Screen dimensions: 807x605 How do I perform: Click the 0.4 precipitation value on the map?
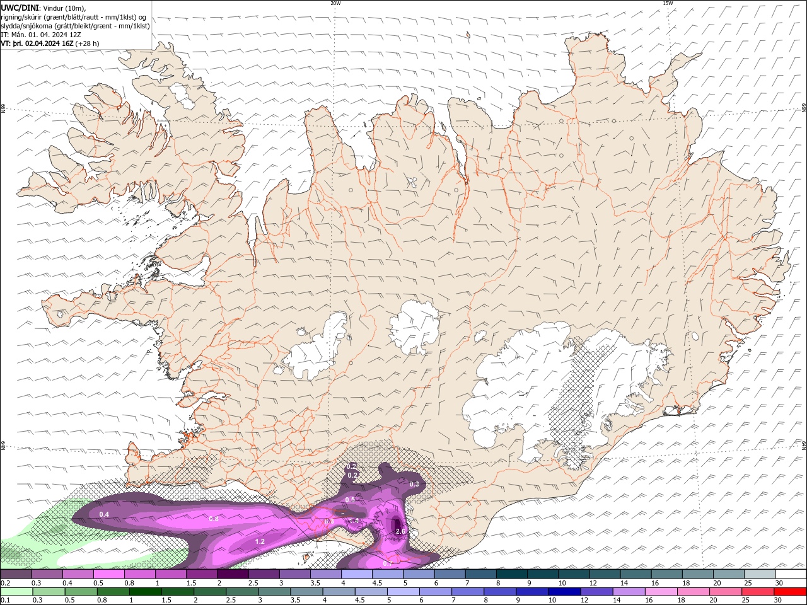(x=104, y=514)
